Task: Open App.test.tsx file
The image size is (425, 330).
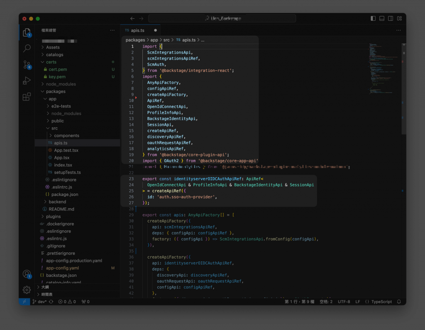Action: [78, 150]
